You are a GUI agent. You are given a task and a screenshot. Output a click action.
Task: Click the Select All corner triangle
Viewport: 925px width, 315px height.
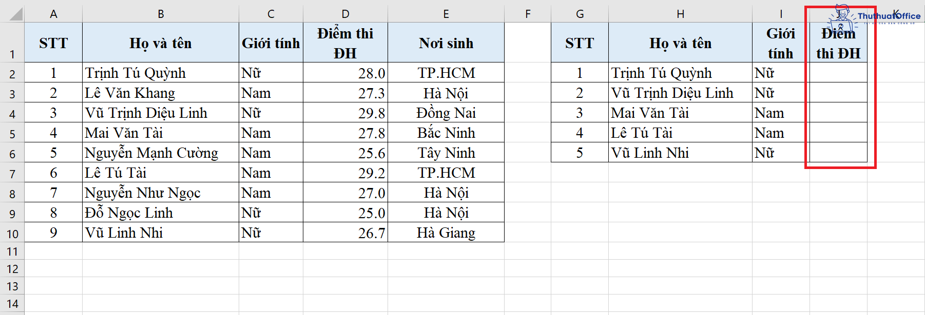pos(15,14)
